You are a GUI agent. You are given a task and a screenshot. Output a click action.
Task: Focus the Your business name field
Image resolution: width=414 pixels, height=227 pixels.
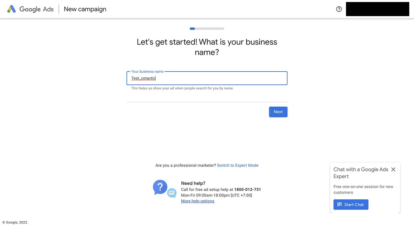[207, 78]
